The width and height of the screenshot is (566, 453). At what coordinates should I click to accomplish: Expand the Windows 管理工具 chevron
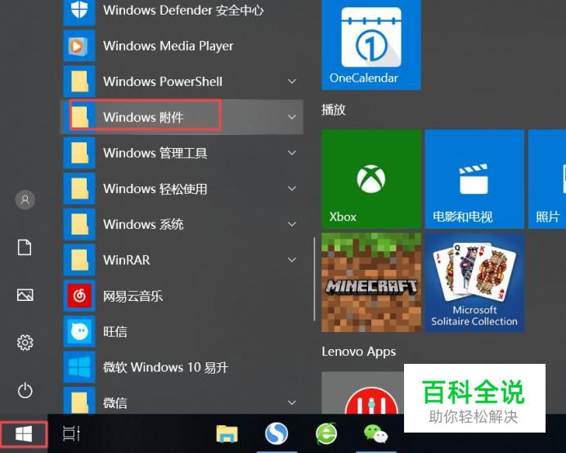click(292, 153)
